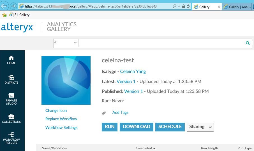Click the favorites star icon
The height and width of the screenshot is (151, 254).
pos(4,15)
